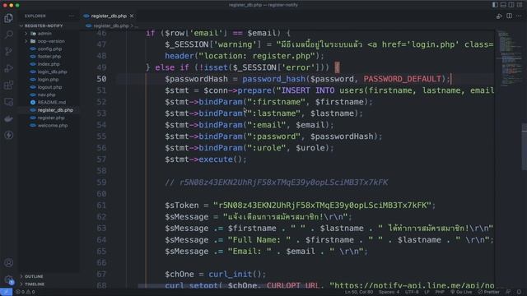This screenshot has width=527, height=296.
Task: Expand the TIMELINE section
Action: point(35,284)
